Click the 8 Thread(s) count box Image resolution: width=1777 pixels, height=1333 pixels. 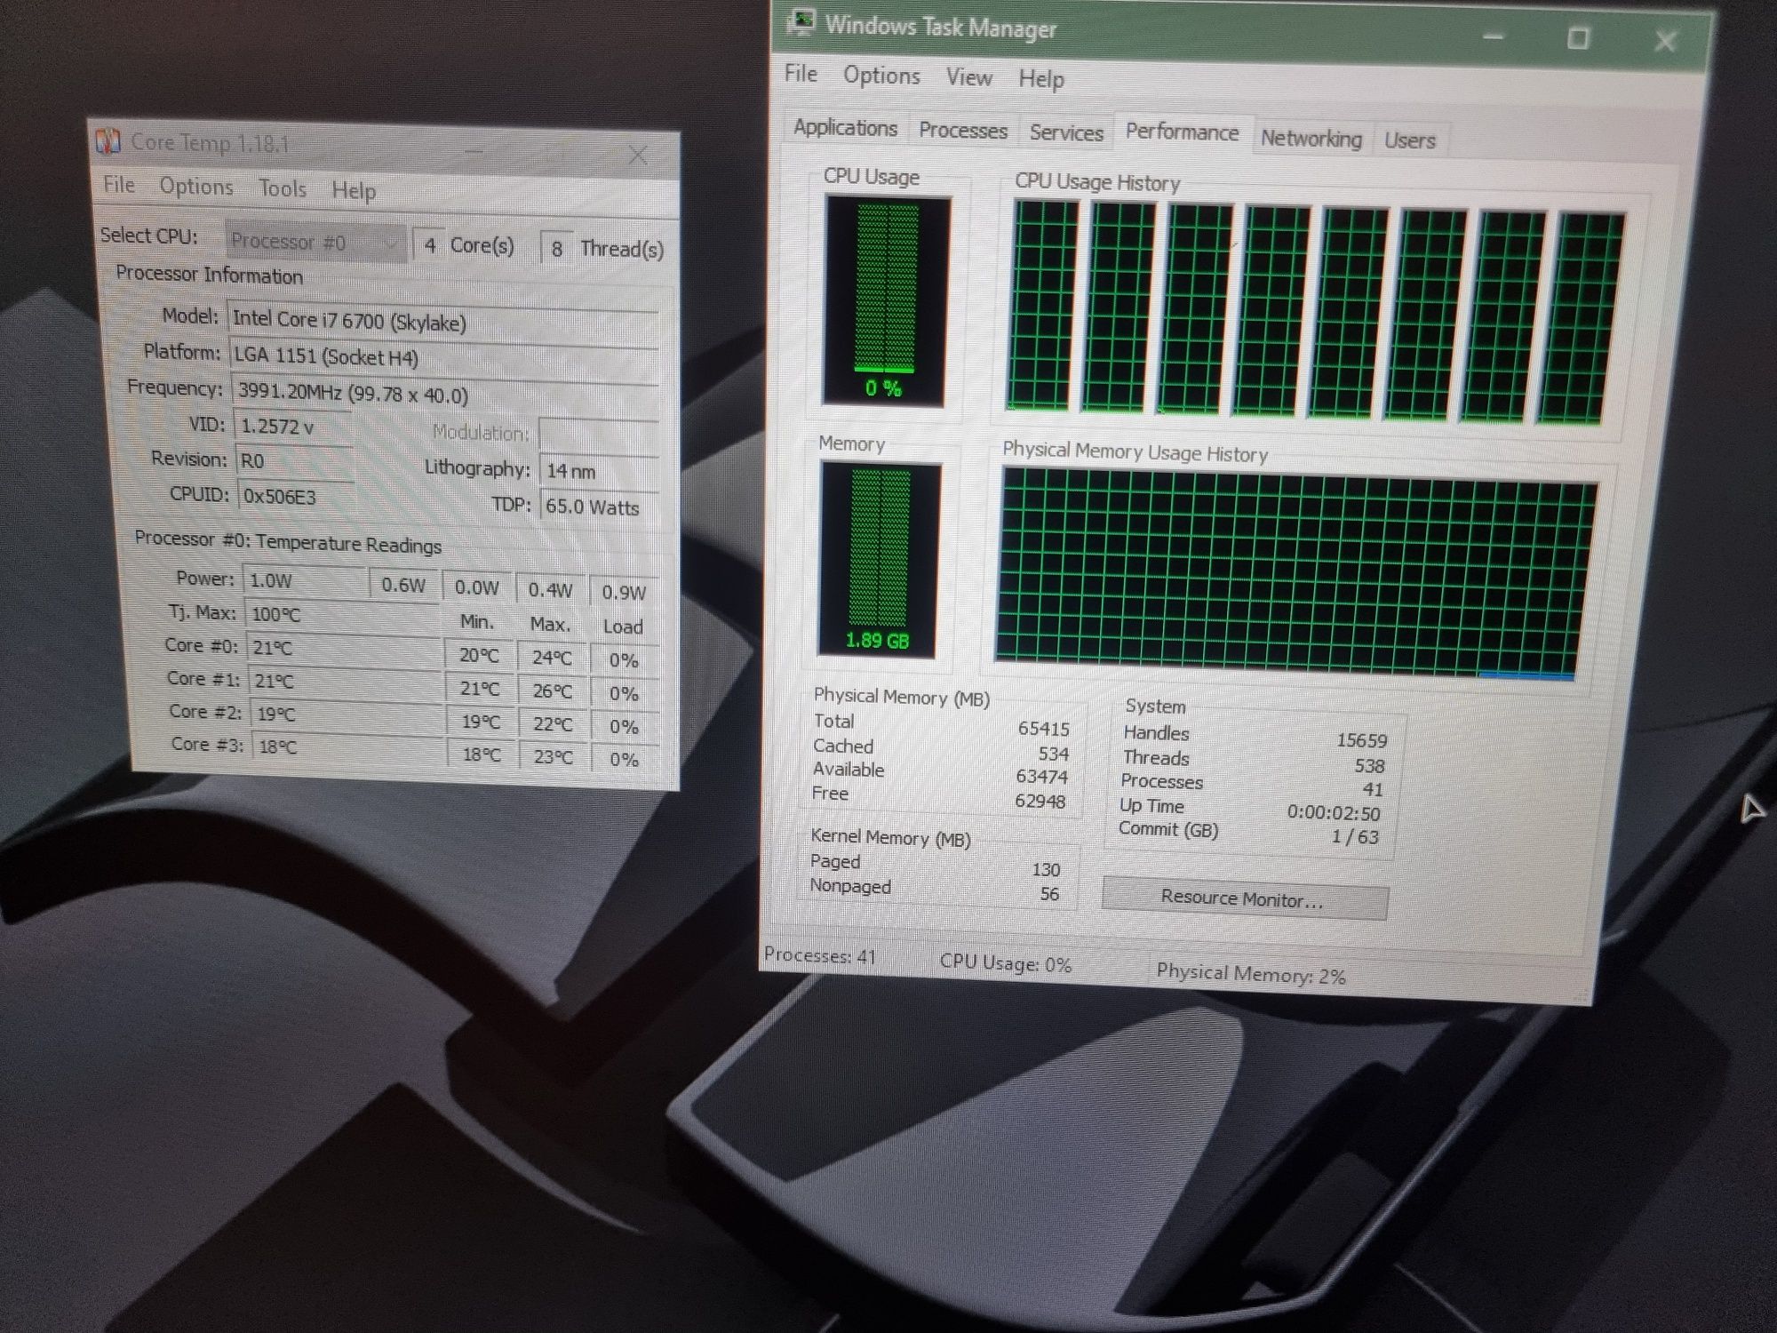tap(557, 249)
